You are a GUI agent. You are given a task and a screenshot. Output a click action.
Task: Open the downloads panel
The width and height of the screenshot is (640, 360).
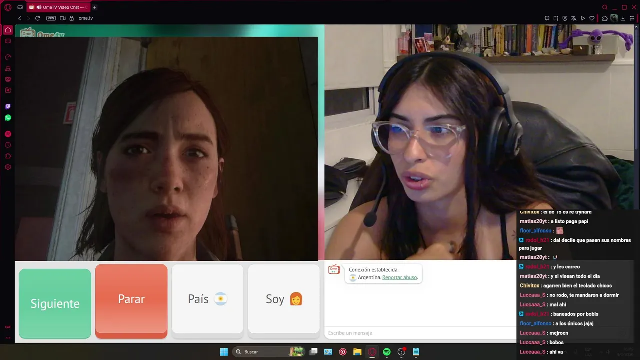pos(623,18)
